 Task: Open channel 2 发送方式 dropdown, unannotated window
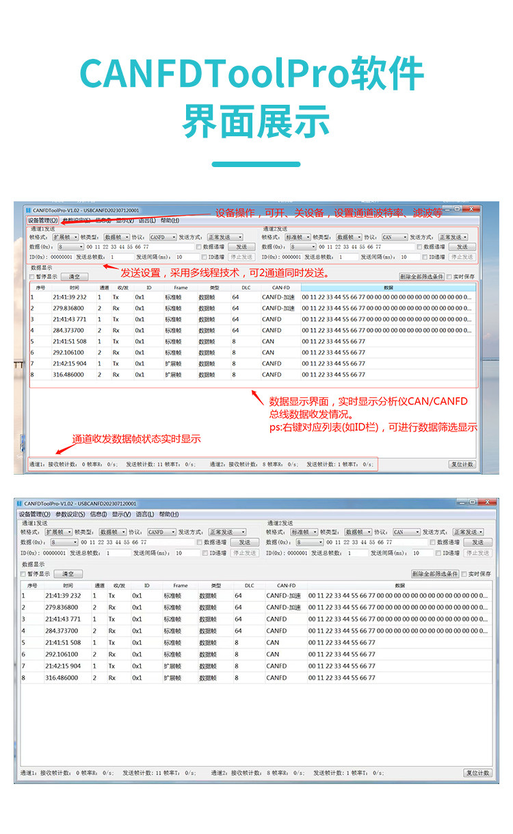coord(469,532)
